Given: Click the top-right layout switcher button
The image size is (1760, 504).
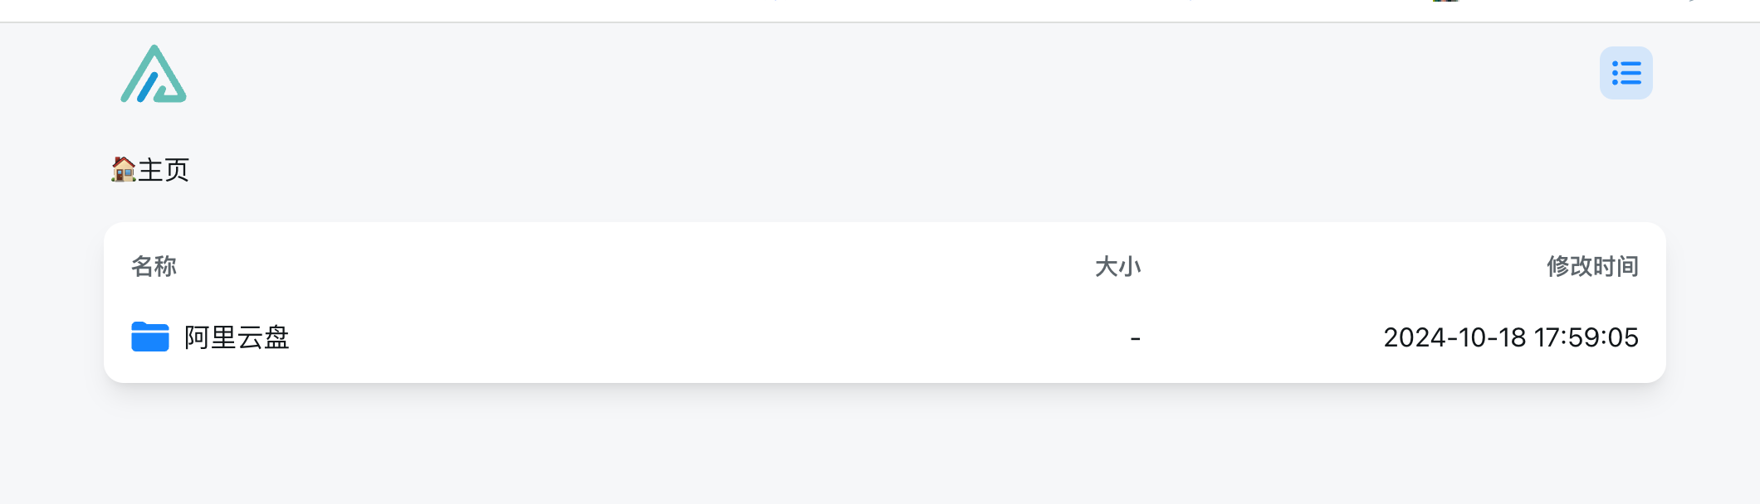Looking at the screenshot, I should coord(1626,73).
